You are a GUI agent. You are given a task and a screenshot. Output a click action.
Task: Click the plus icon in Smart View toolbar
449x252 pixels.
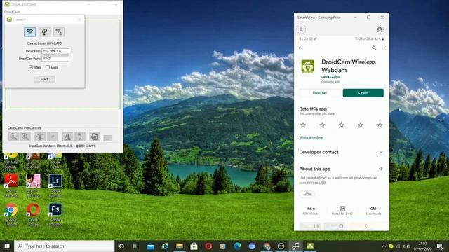point(301,29)
